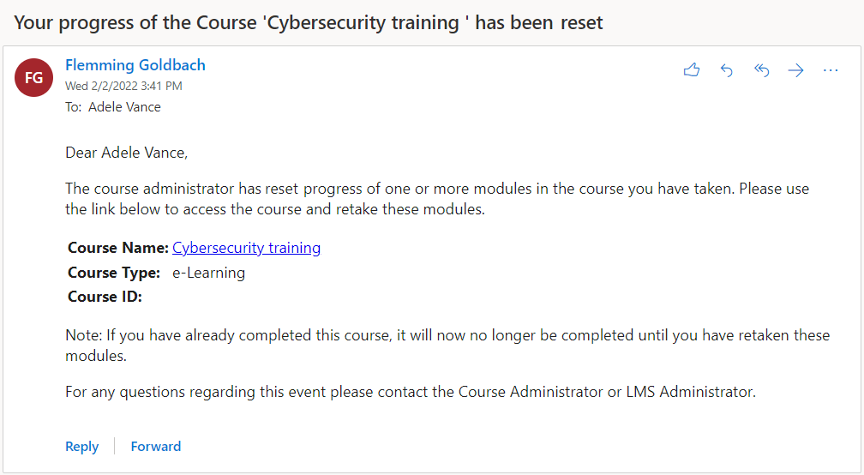864x475 pixels.
Task: Open Flemming Goldbach's contact card
Action: click(x=135, y=65)
